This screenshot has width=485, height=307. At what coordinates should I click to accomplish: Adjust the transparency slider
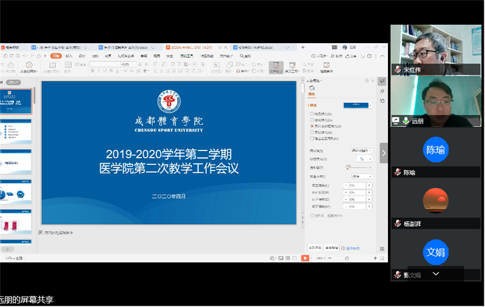click(356, 167)
